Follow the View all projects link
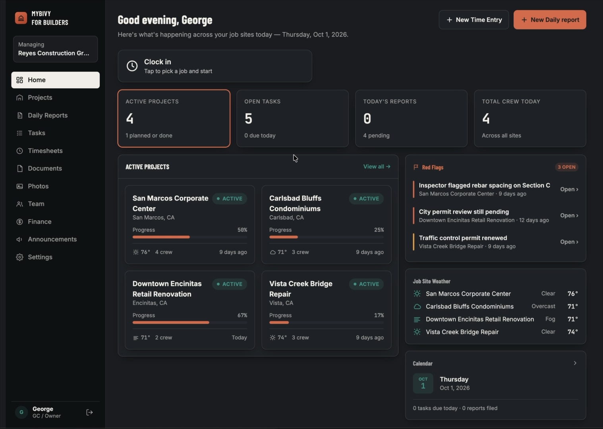Screen dimensions: 603x429 377,167
